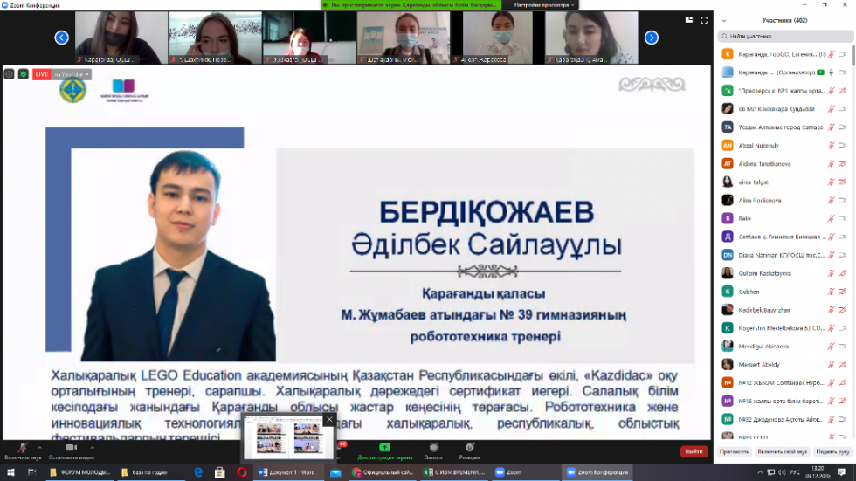The height and width of the screenshot is (481, 856).
Task: Open Документ1 - Word in taskbar
Action: click(287, 472)
